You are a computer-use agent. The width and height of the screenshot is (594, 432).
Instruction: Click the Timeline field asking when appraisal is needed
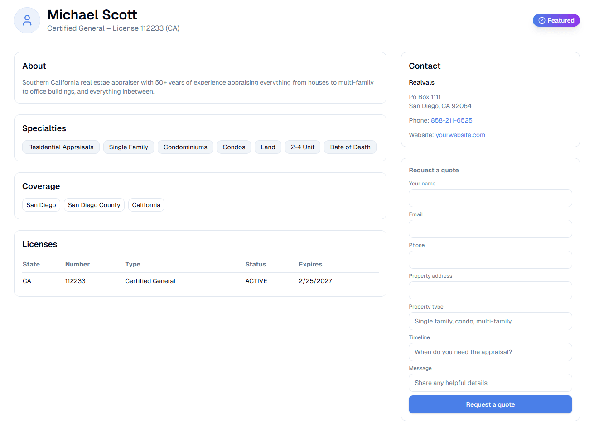490,352
